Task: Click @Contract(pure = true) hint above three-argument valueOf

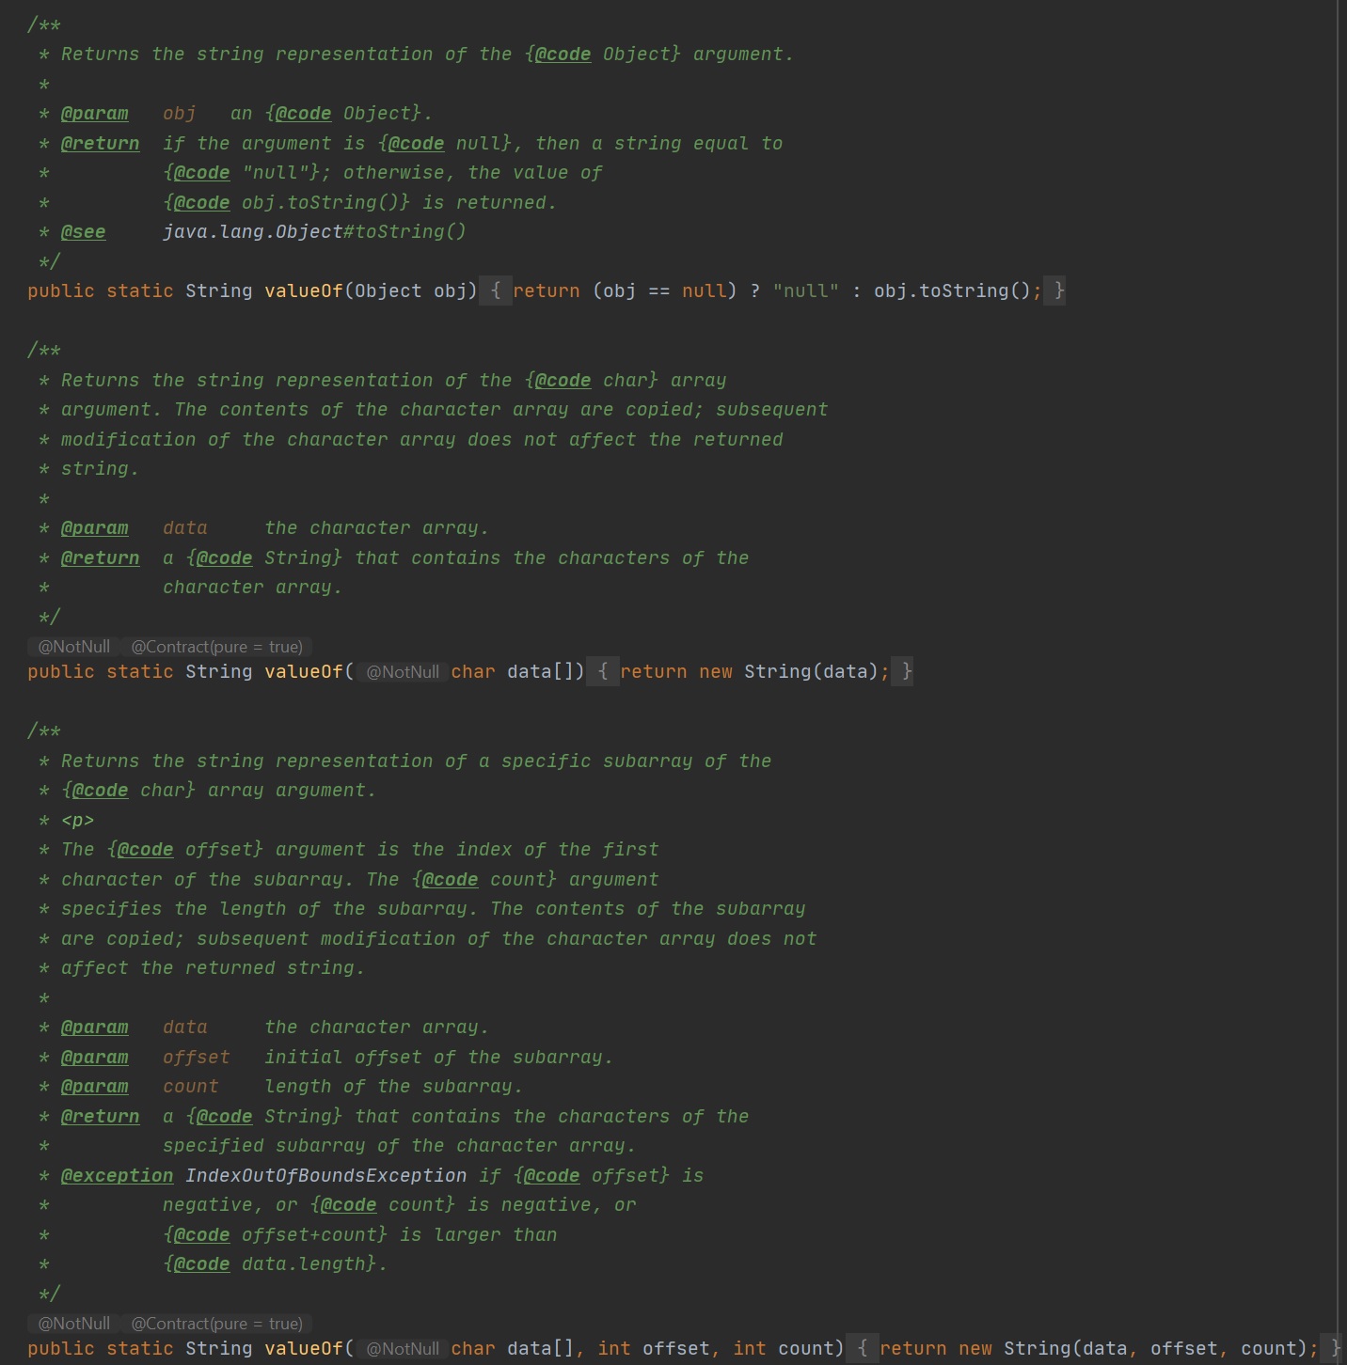Action: coord(216,1324)
